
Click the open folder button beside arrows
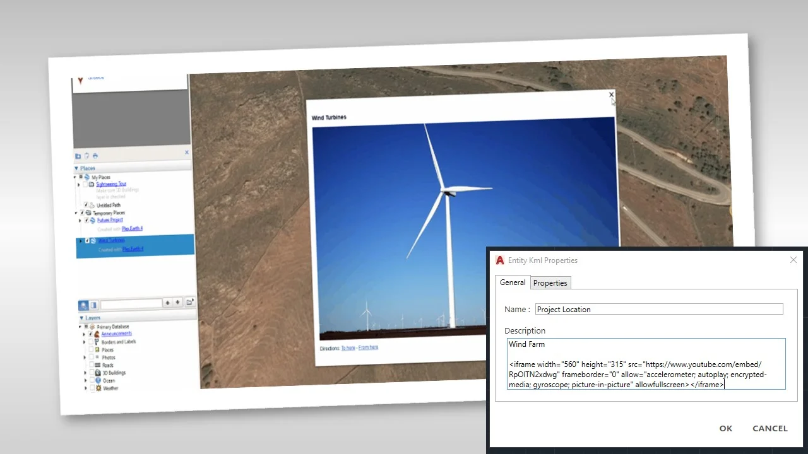coord(189,302)
